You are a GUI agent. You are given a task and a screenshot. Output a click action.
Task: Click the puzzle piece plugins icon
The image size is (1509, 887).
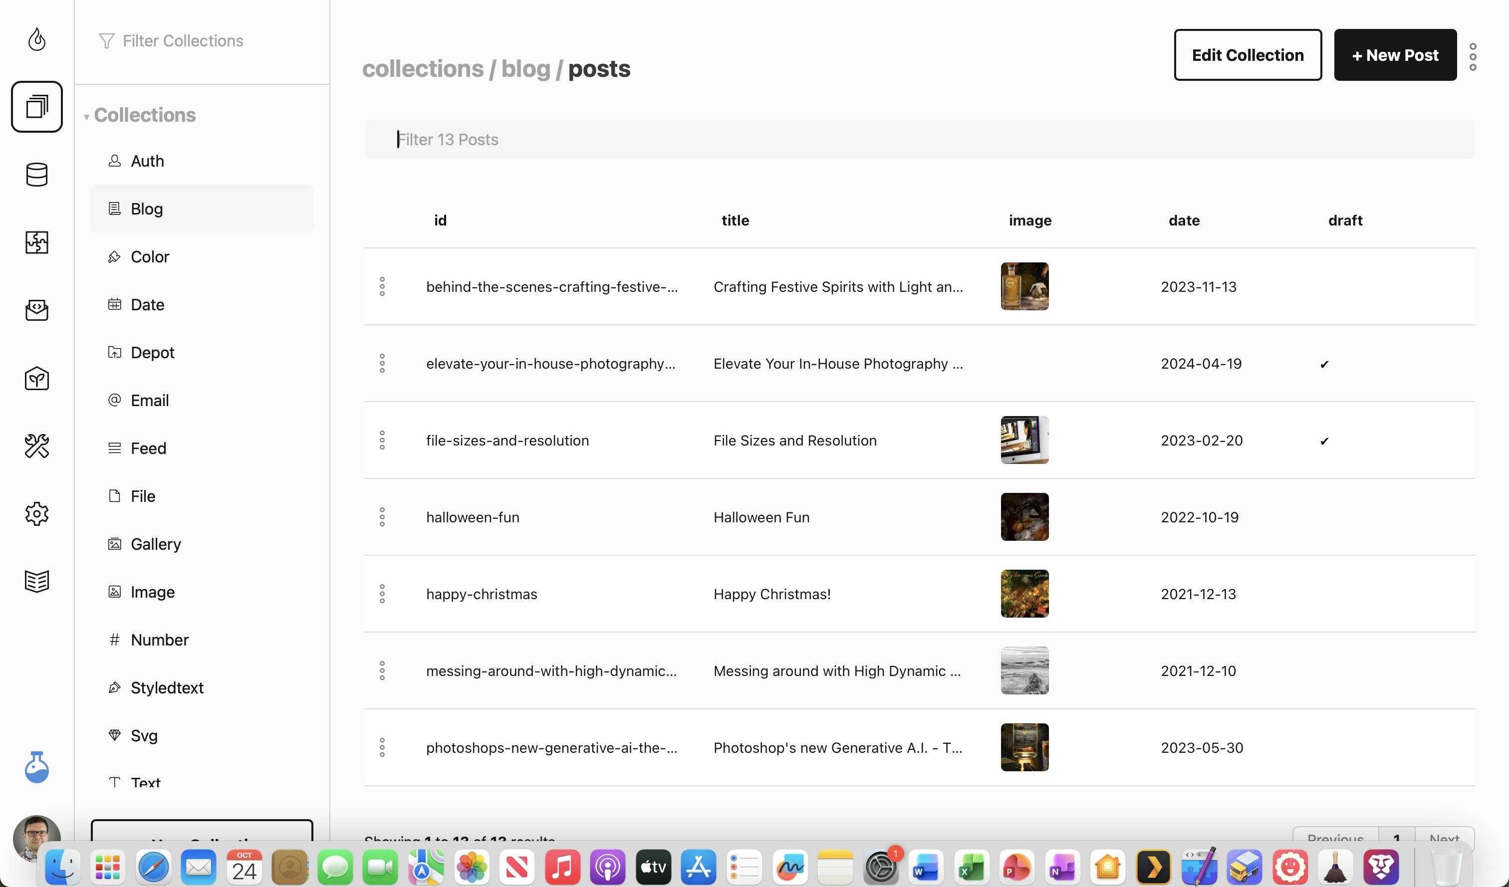36,242
